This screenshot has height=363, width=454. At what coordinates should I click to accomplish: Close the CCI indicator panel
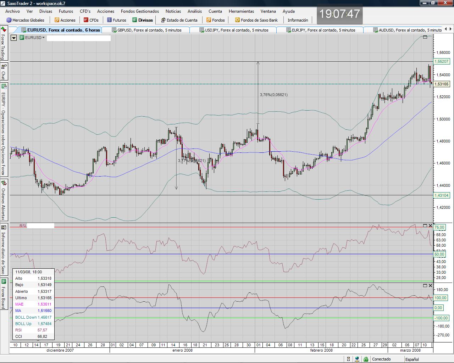(431, 285)
